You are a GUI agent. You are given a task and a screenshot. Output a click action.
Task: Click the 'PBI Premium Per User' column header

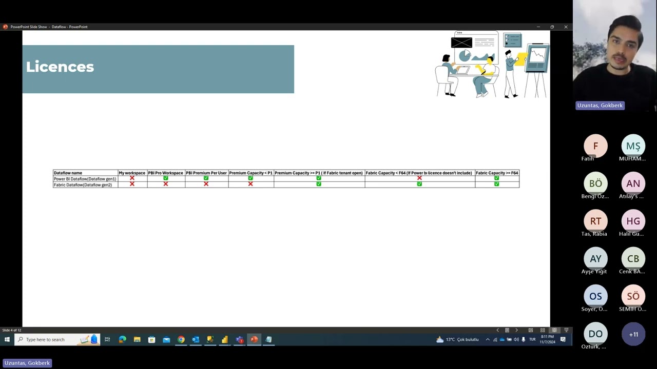(x=206, y=173)
